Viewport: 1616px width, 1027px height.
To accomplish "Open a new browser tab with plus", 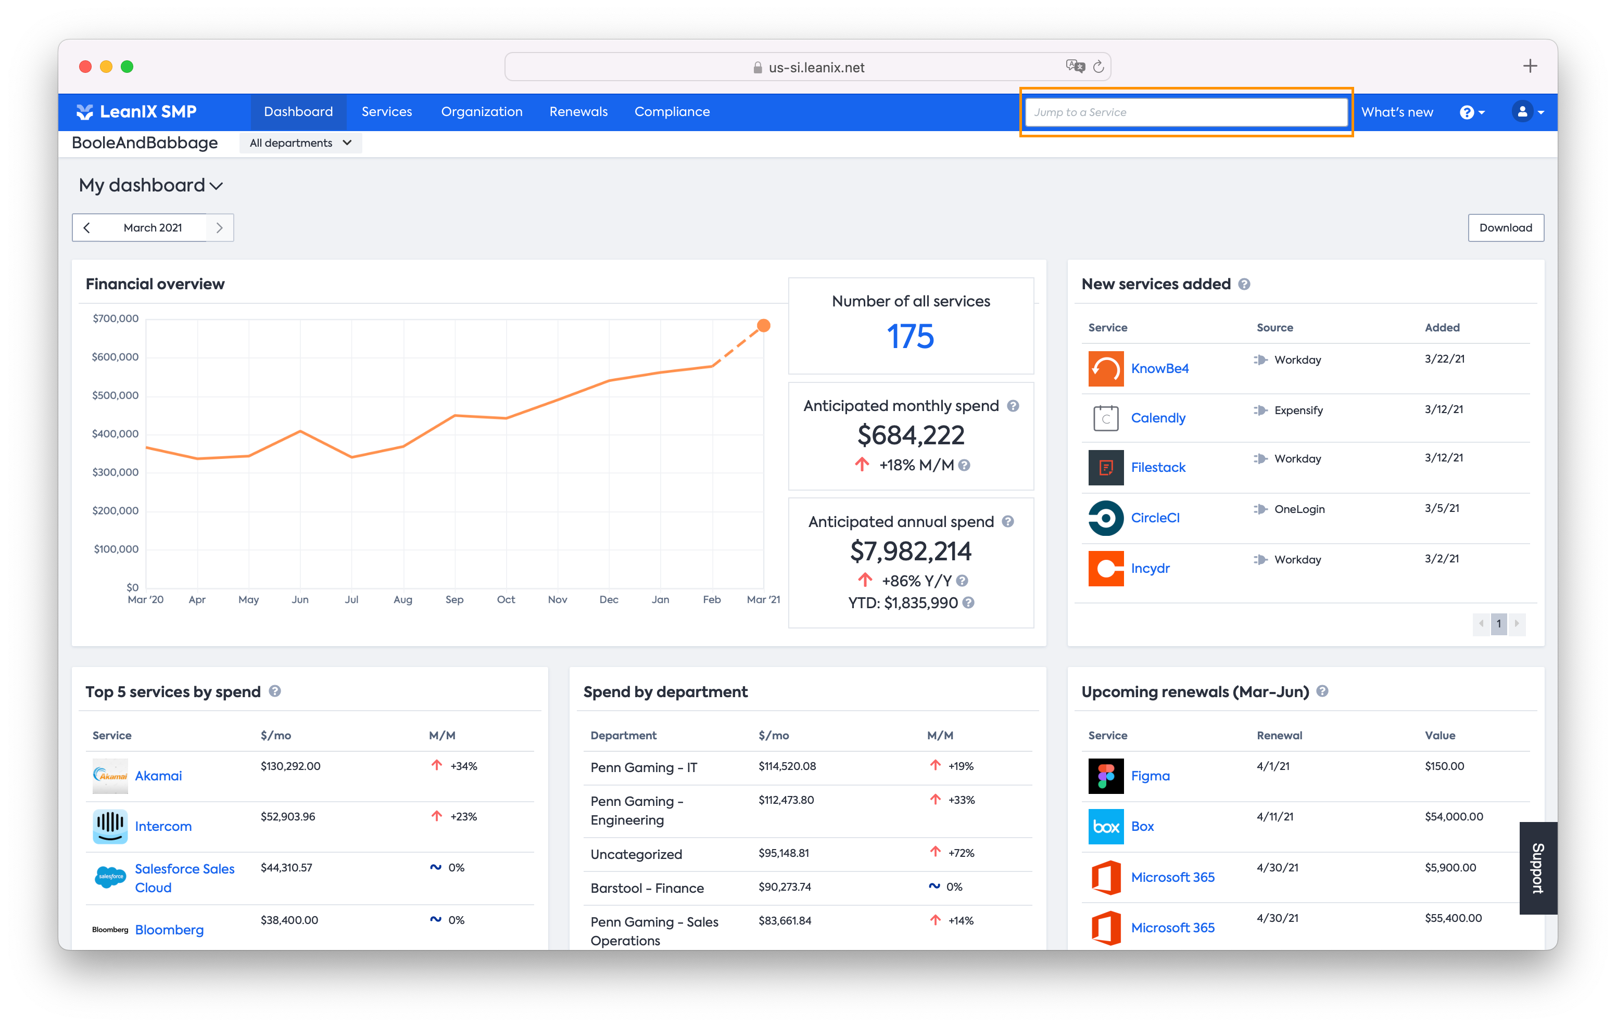I will pos(1530,66).
